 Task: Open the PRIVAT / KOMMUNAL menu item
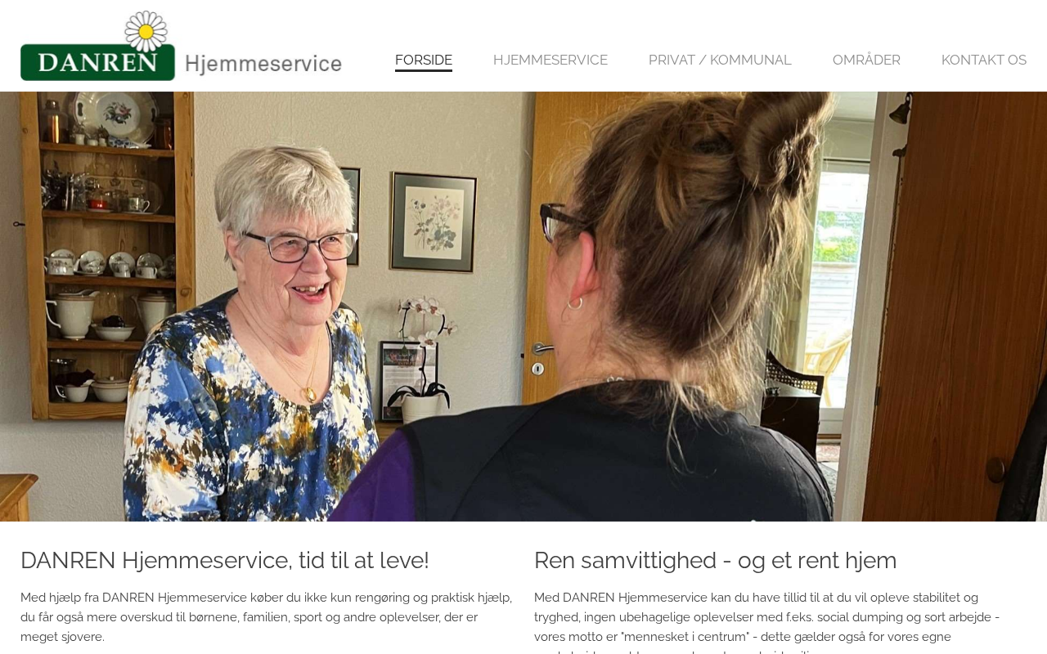pyautogui.click(x=720, y=60)
